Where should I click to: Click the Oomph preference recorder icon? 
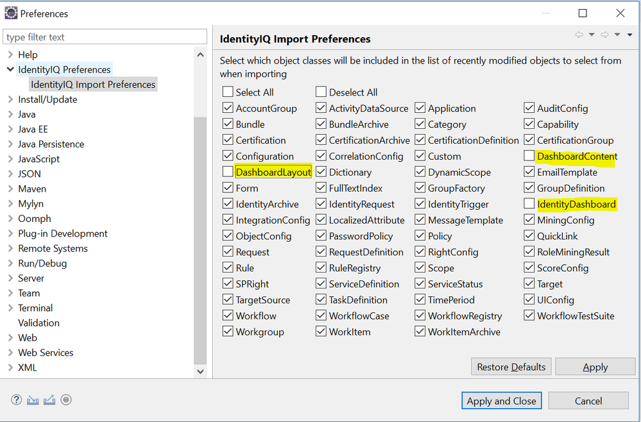tap(66, 400)
